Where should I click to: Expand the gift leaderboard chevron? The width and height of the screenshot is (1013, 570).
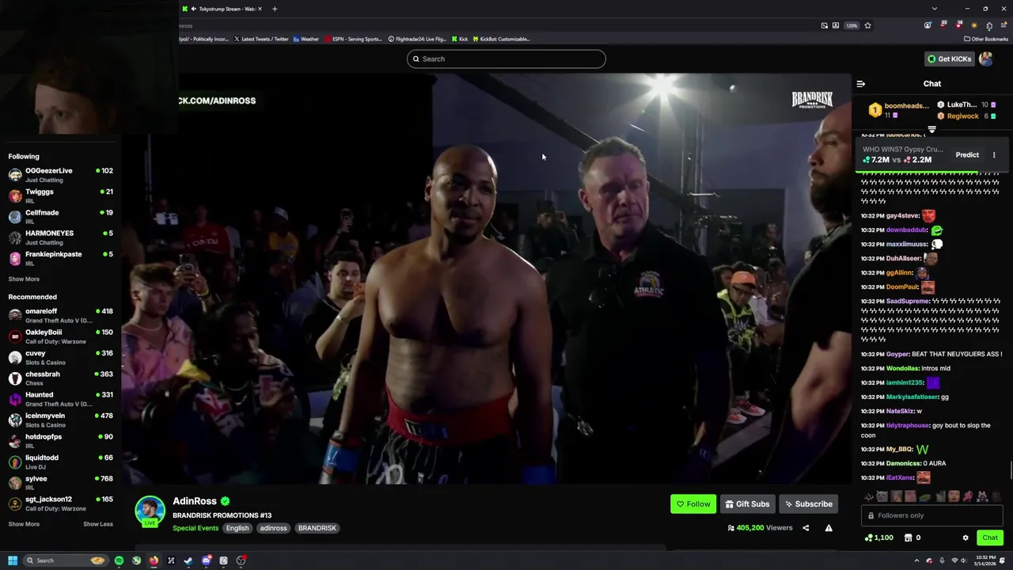click(x=931, y=129)
